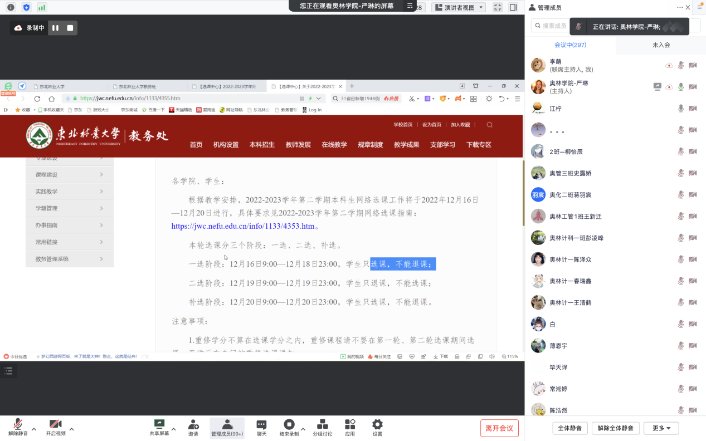This screenshot has height=441, width=706.
Task: Expand the 更多 dropdown in members panel
Action: (661, 428)
